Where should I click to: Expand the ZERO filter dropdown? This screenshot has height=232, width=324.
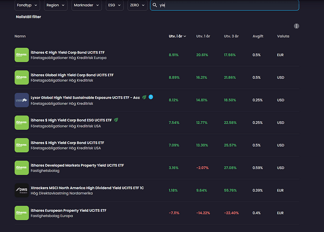click(x=137, y=5)
